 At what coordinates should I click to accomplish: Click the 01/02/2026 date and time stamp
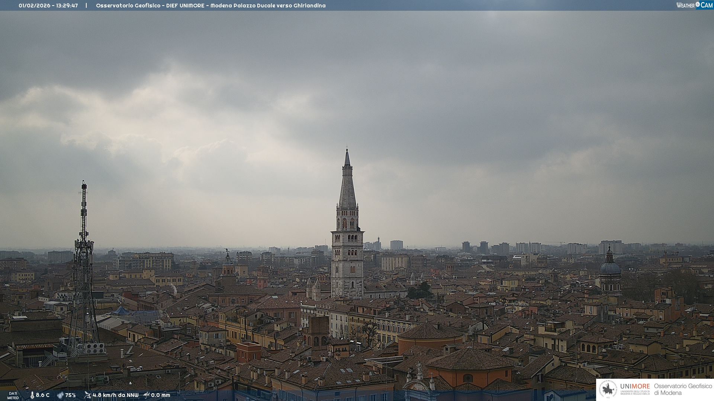pos(48,6)
